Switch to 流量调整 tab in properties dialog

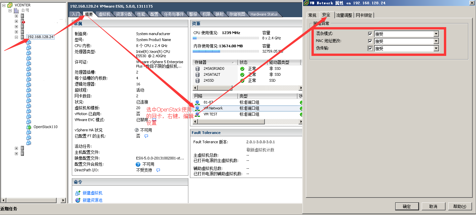pyautogui.click(x=344, y=16)
